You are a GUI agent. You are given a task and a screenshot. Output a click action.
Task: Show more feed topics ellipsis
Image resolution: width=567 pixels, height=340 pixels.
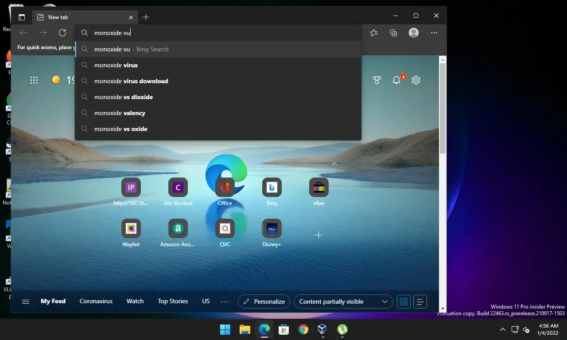tap(224, 302)
